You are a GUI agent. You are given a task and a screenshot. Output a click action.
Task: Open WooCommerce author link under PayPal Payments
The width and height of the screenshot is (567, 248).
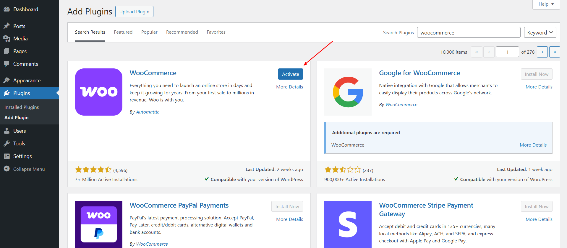[x=152, y=244]
